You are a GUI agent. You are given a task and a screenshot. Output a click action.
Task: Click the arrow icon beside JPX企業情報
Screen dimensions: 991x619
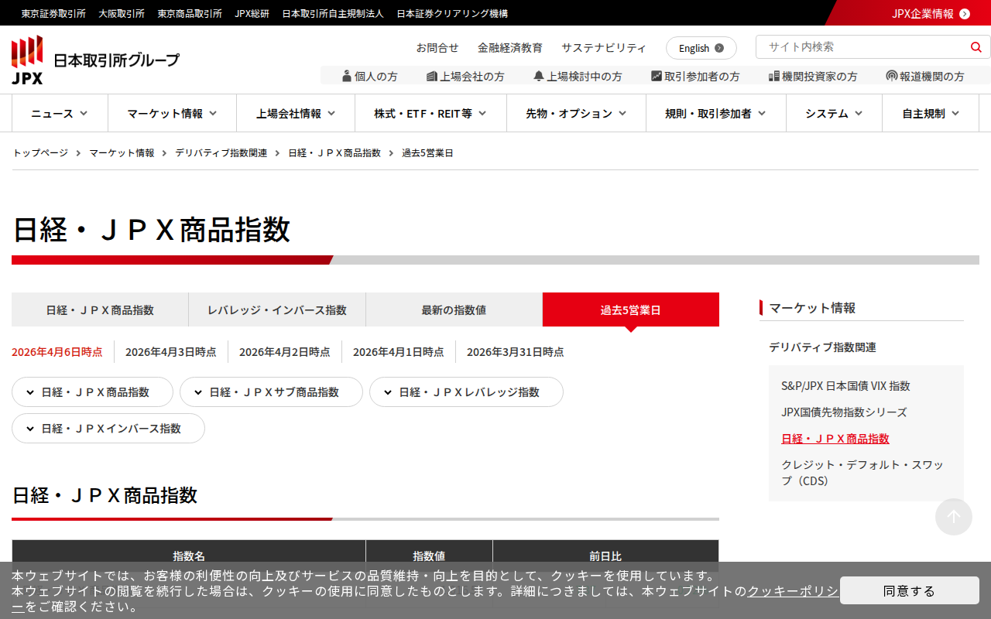click(x=965, y=13)
